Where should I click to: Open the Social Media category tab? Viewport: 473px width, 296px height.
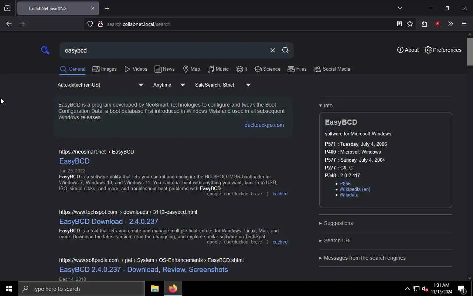pyautogui.click(x=332, y=69)
